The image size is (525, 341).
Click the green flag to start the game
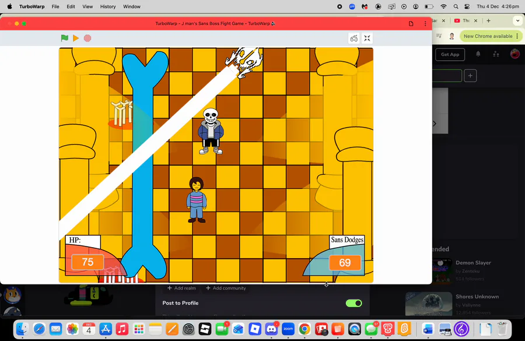pyautogui.click(x=65, y=38)
